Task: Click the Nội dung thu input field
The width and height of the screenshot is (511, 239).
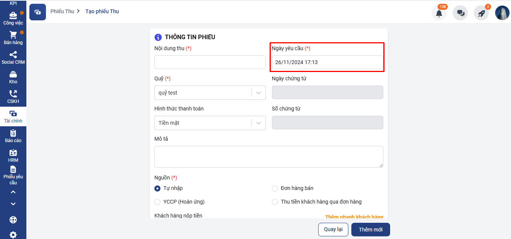Action: 210,62
